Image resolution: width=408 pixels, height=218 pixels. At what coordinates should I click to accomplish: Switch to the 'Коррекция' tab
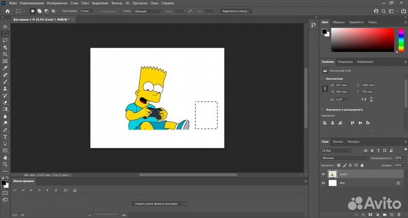[345, 62]
